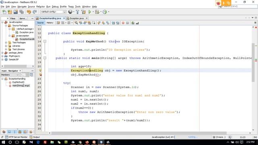258x145 pixels.
Task: Click the Build Project hammer icon
Action: point(77,12)
